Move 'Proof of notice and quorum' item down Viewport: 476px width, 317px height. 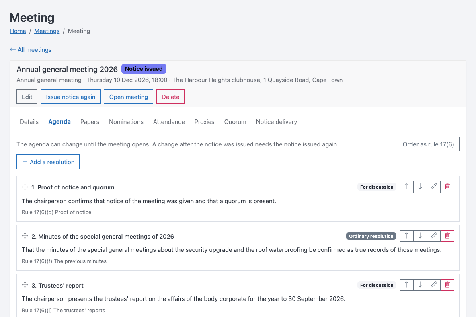(420, 187)
